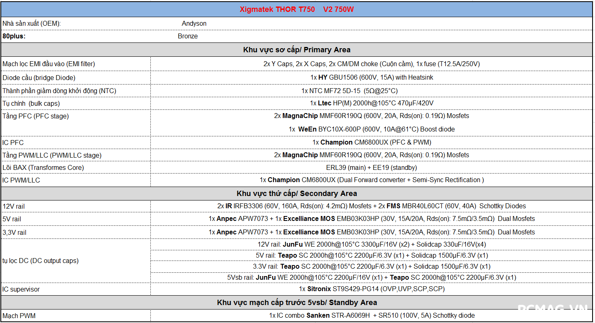Select the Primary Area section header

coord(297,50)
